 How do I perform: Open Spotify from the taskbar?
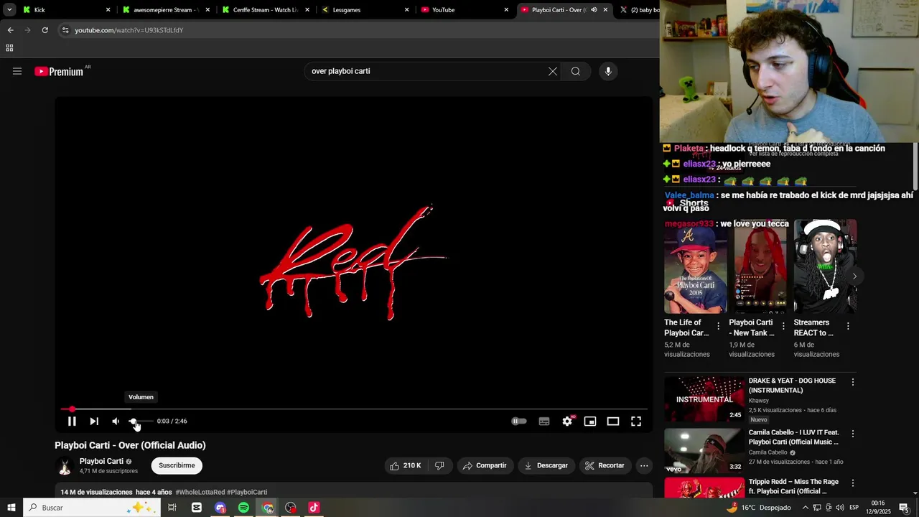(x=244, y=508)
